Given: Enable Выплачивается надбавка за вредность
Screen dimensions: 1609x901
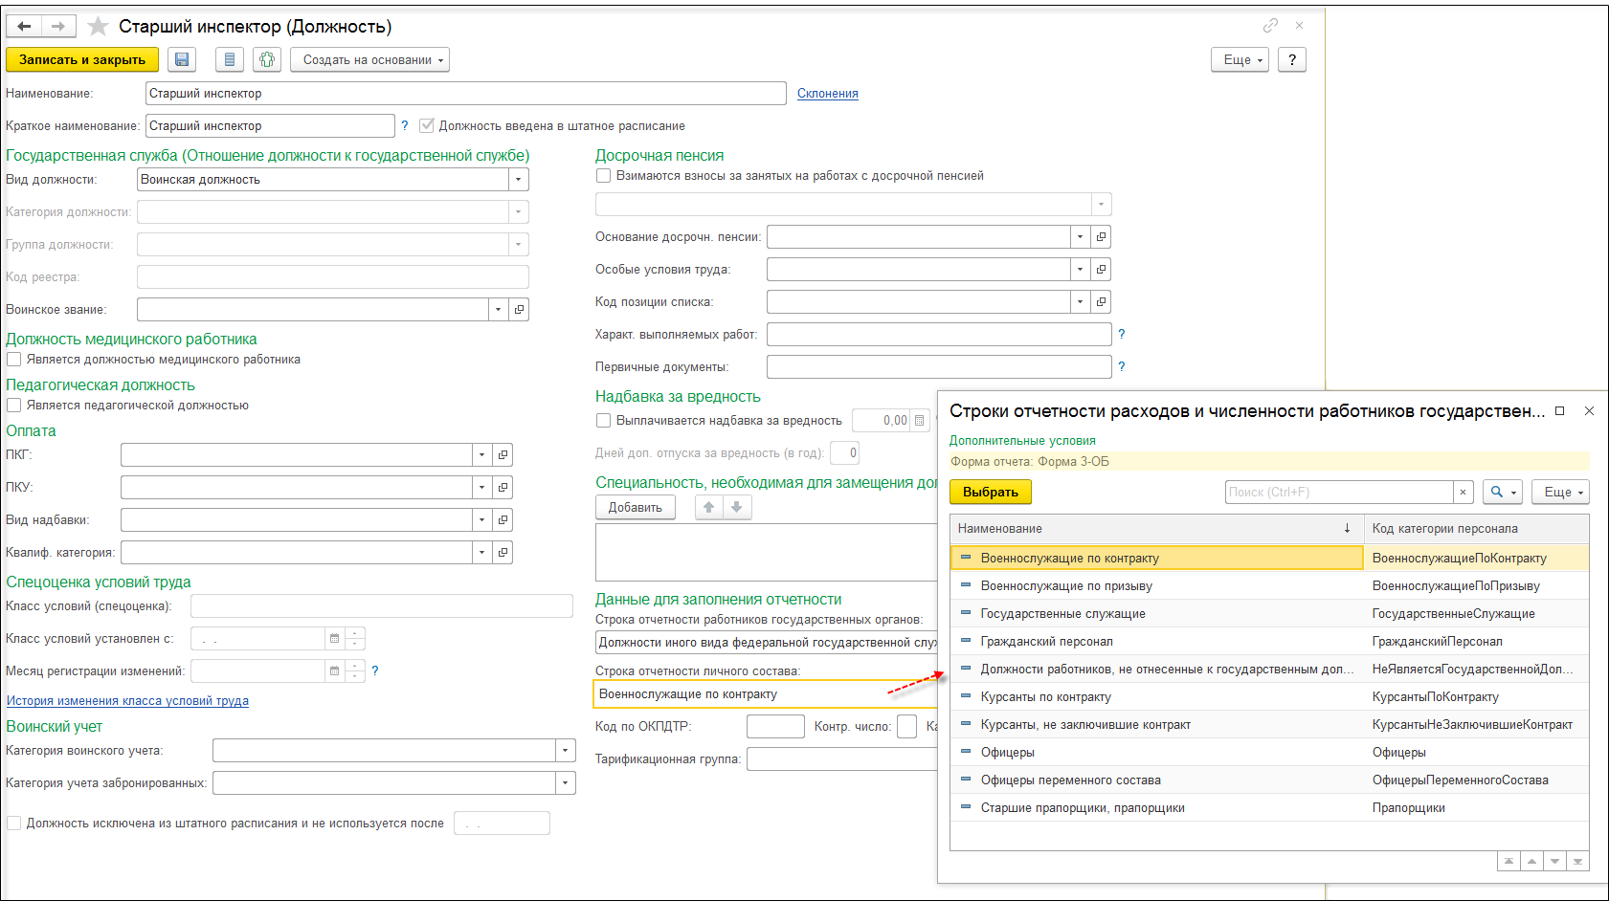Looking at the screenshot, I should coord(603,420).
